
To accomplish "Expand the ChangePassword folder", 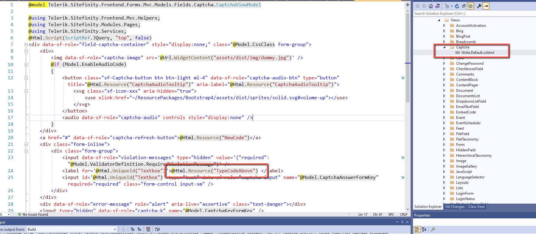I will pyautogui.click(x=444, y=63).
